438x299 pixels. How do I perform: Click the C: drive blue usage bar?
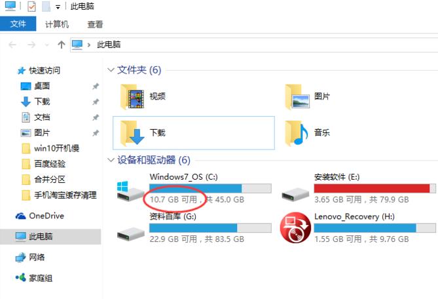[195, 188]
